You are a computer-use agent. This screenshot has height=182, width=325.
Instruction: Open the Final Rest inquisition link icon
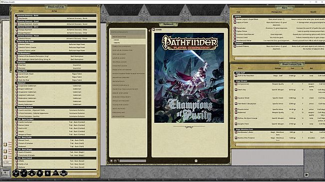tap(17, 65)
